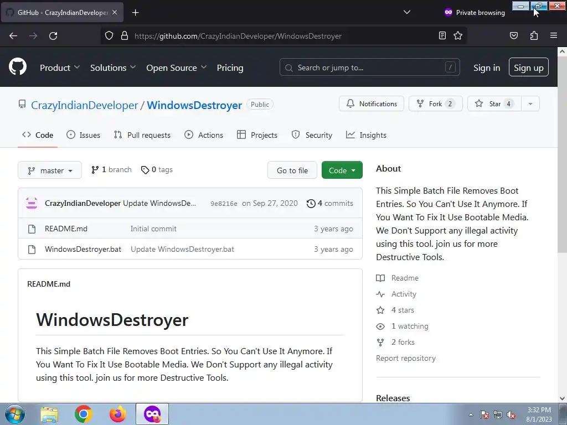Screen dimensions: 567x425
Task: Open the 1 watching link
Action: click(402, 326)
